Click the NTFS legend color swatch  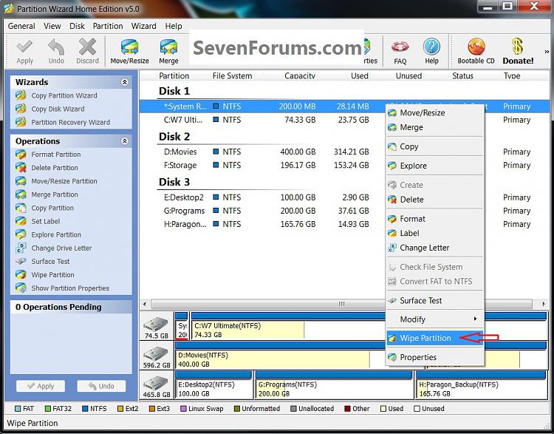point(85,409)
